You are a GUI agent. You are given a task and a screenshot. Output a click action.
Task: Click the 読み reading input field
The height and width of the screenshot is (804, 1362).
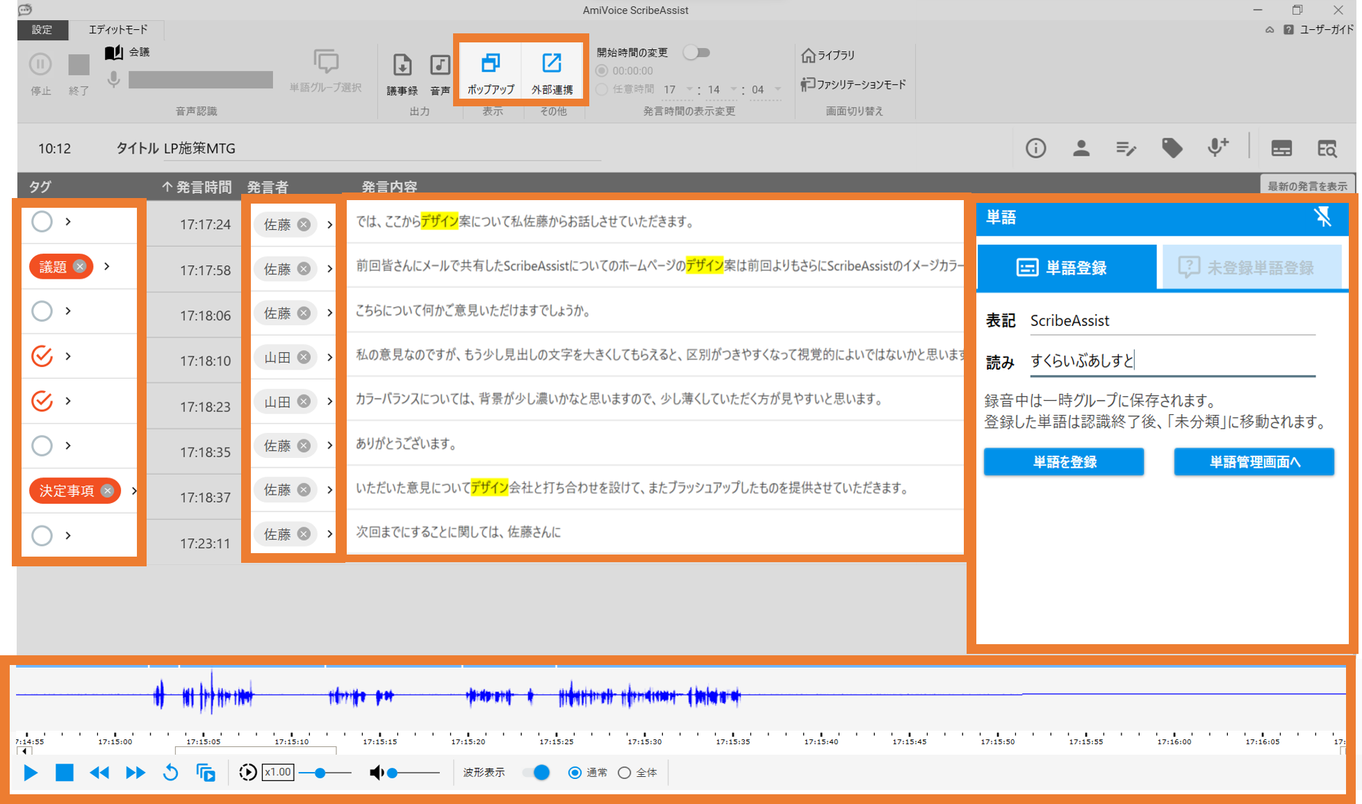tap(1172, 361)
